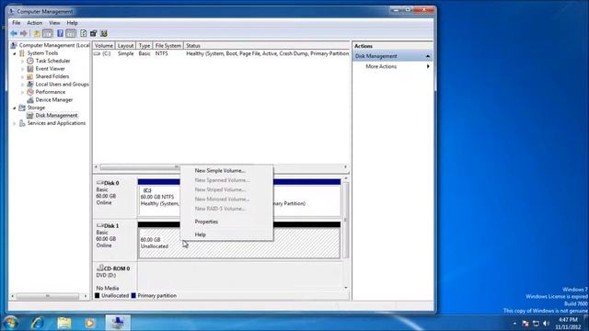Select the (C:) volume row in list
Screen dimensions: 589x331
click(x=221, y=53)
